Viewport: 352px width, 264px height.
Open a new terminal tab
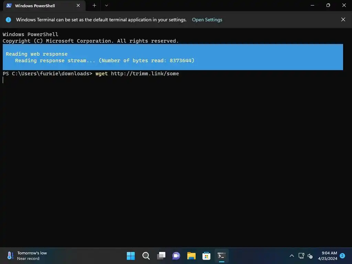point(94,5)
